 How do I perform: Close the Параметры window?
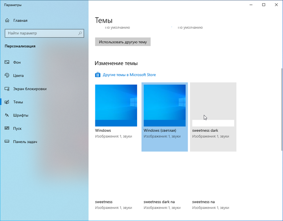click(x=276, y=5)
